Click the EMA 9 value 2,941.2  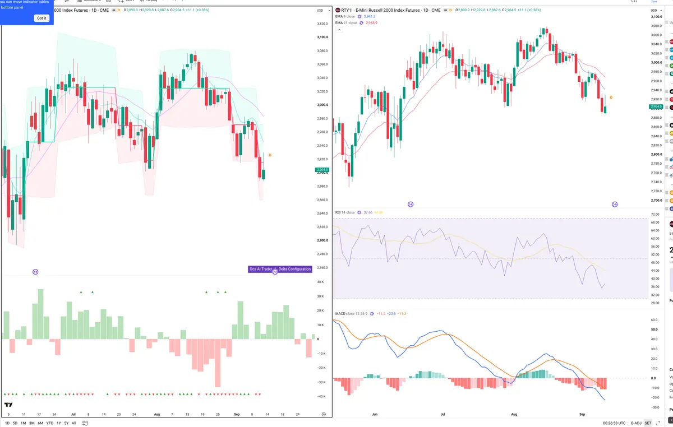(x=370, y=17)
